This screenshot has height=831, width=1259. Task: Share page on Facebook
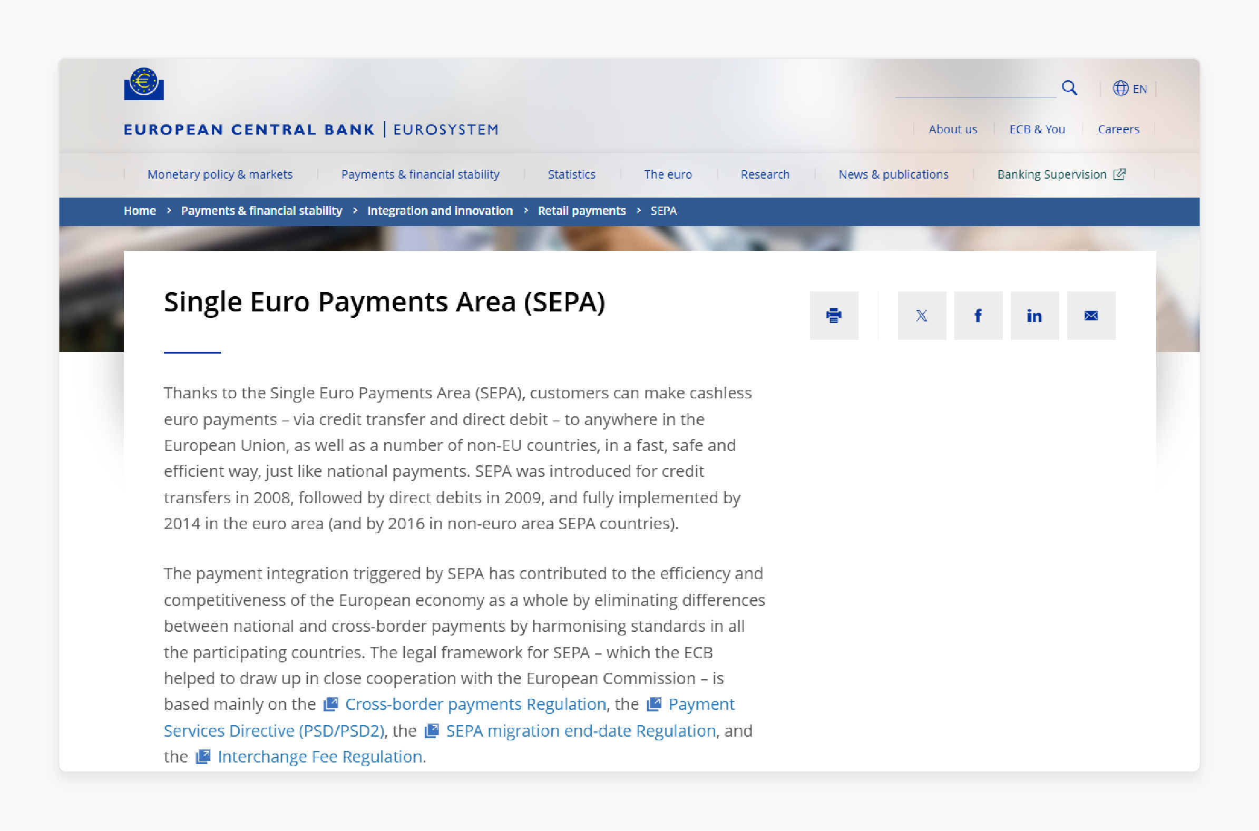[x=978, y=315]
